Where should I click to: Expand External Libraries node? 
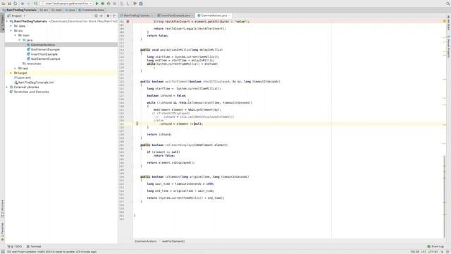pyautogui.click(x=7, y=87)
